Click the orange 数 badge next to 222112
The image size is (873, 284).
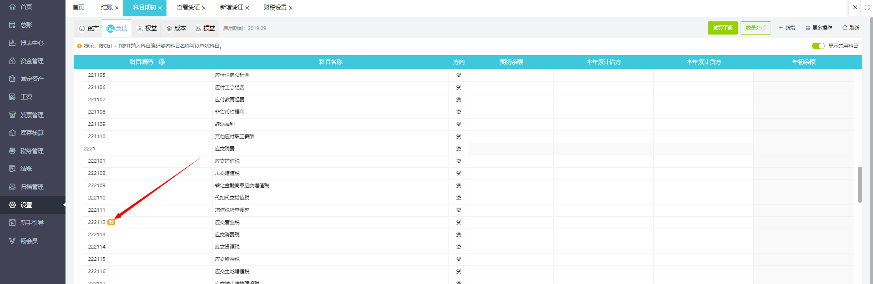click(x=111, y=222)
